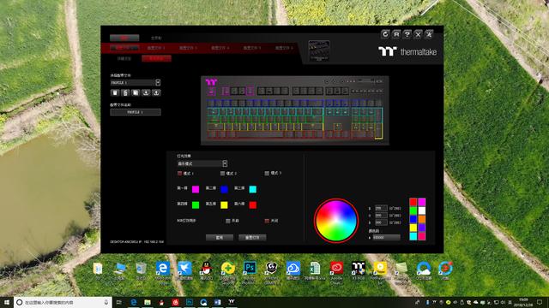Viewport: 549px width, 308px height.
Task: Switch to the second profile tab in the red bar
Action: 156,48
